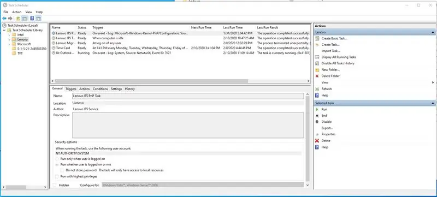Expand the Microsoft folder in tree
Viewport: 437px width, 197px height.
[x=9, y=44]
